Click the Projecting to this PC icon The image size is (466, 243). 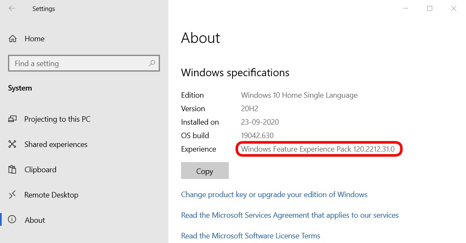point(12,119)
